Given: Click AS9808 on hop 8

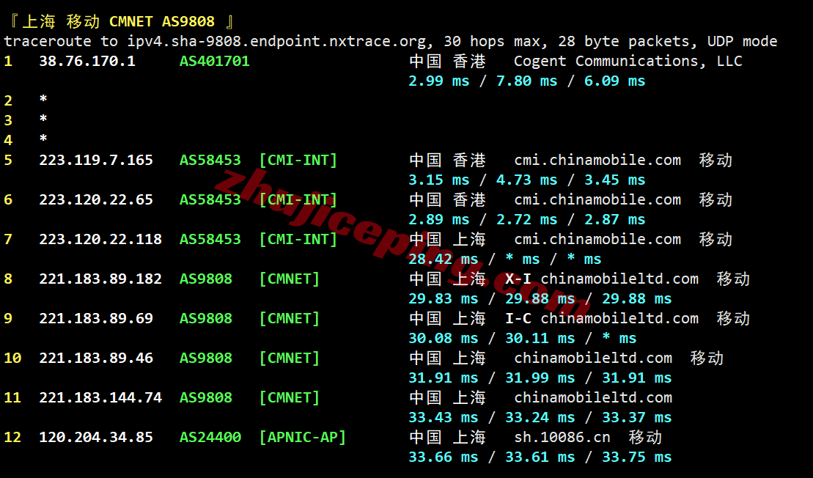Looking at the screenshot, I should tap(206, 279).
